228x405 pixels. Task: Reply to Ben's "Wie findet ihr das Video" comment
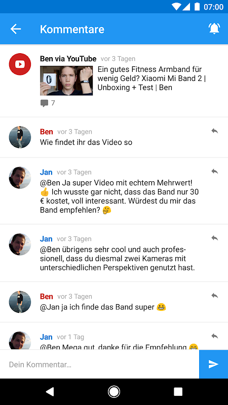(x=214, y=131)
